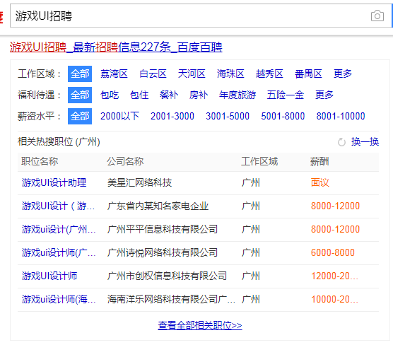
Task: Click the 面议 salary cell
Action: click(320, 182)
